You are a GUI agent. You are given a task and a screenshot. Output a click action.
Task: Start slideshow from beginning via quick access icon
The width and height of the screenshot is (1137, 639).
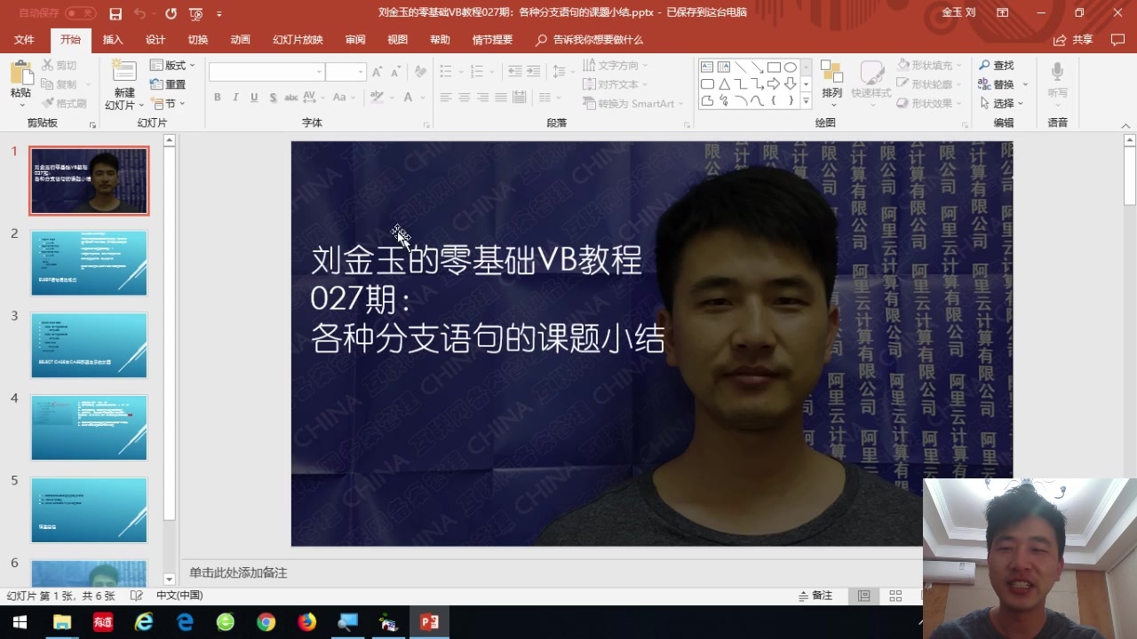click(195, 13)
